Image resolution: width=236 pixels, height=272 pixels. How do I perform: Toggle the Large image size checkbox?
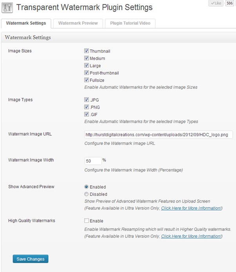[x=86, y=66]
